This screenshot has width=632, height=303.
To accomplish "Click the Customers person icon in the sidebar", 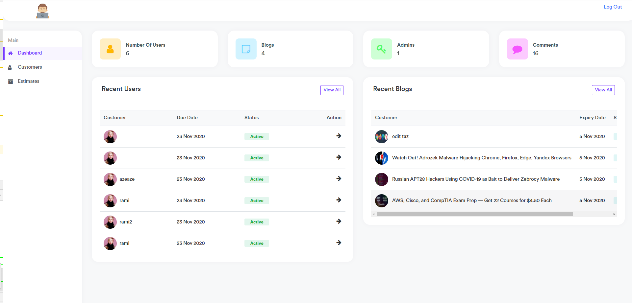I will tap(10, 67).
